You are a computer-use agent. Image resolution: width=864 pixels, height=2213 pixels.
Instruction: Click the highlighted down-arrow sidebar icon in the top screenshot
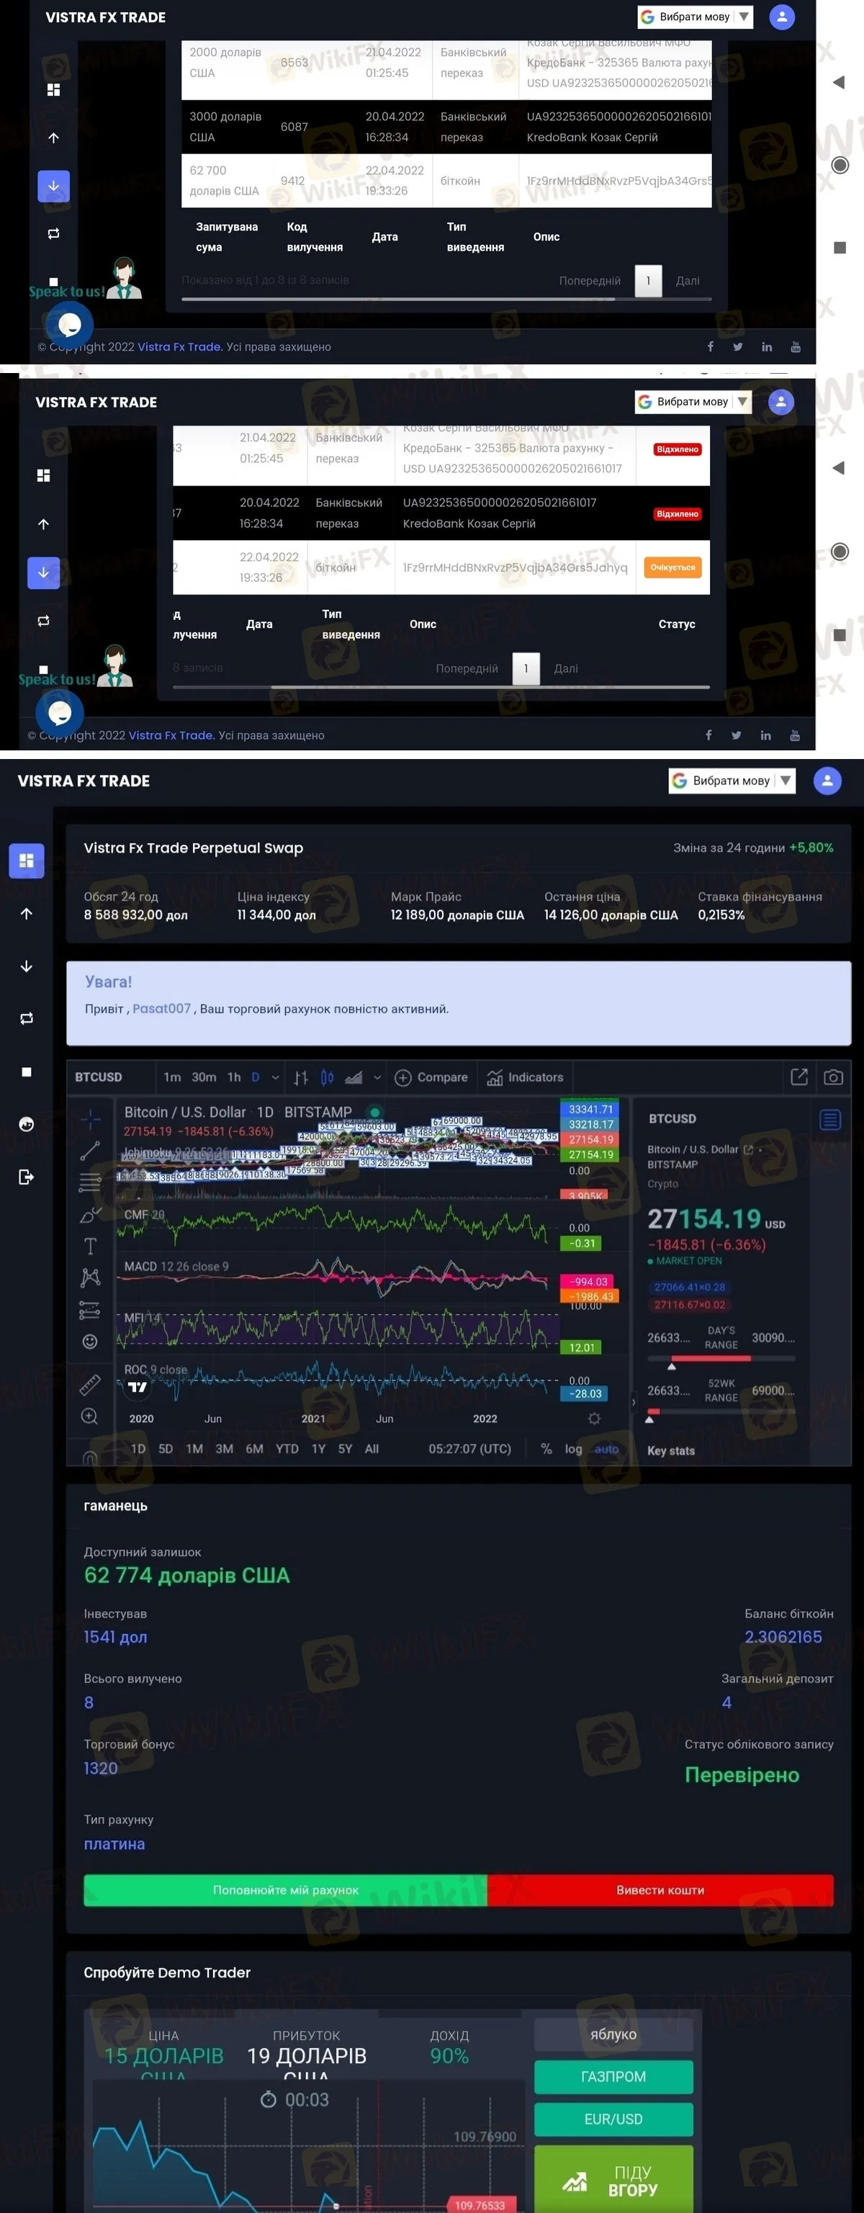pos(53,186)
